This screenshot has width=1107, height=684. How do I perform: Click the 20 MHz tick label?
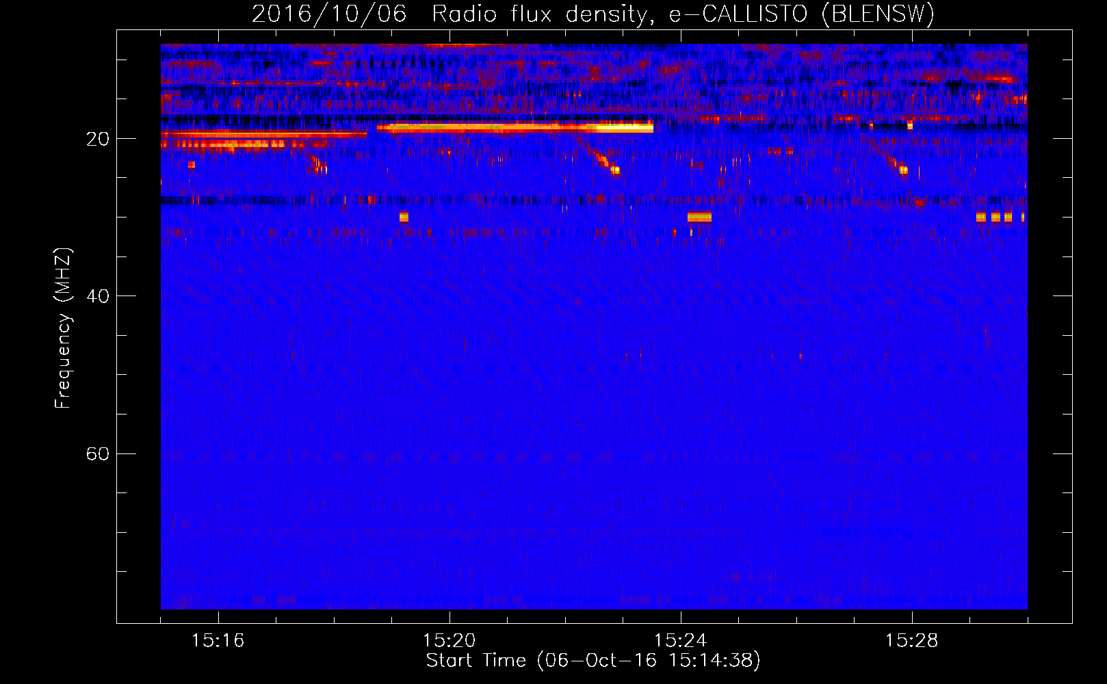coord(98,139)
